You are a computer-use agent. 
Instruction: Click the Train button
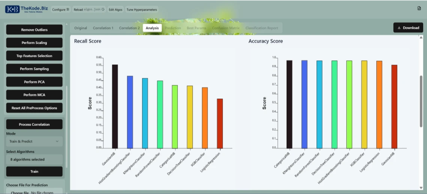point(34,172)
